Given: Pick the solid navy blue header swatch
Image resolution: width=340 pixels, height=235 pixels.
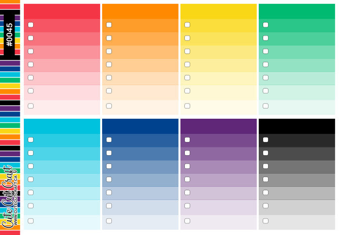Looking at the screenshot, I should click(140, 126).
